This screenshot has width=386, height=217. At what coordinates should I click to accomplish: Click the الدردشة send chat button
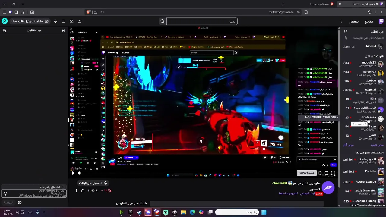point(8,203)
